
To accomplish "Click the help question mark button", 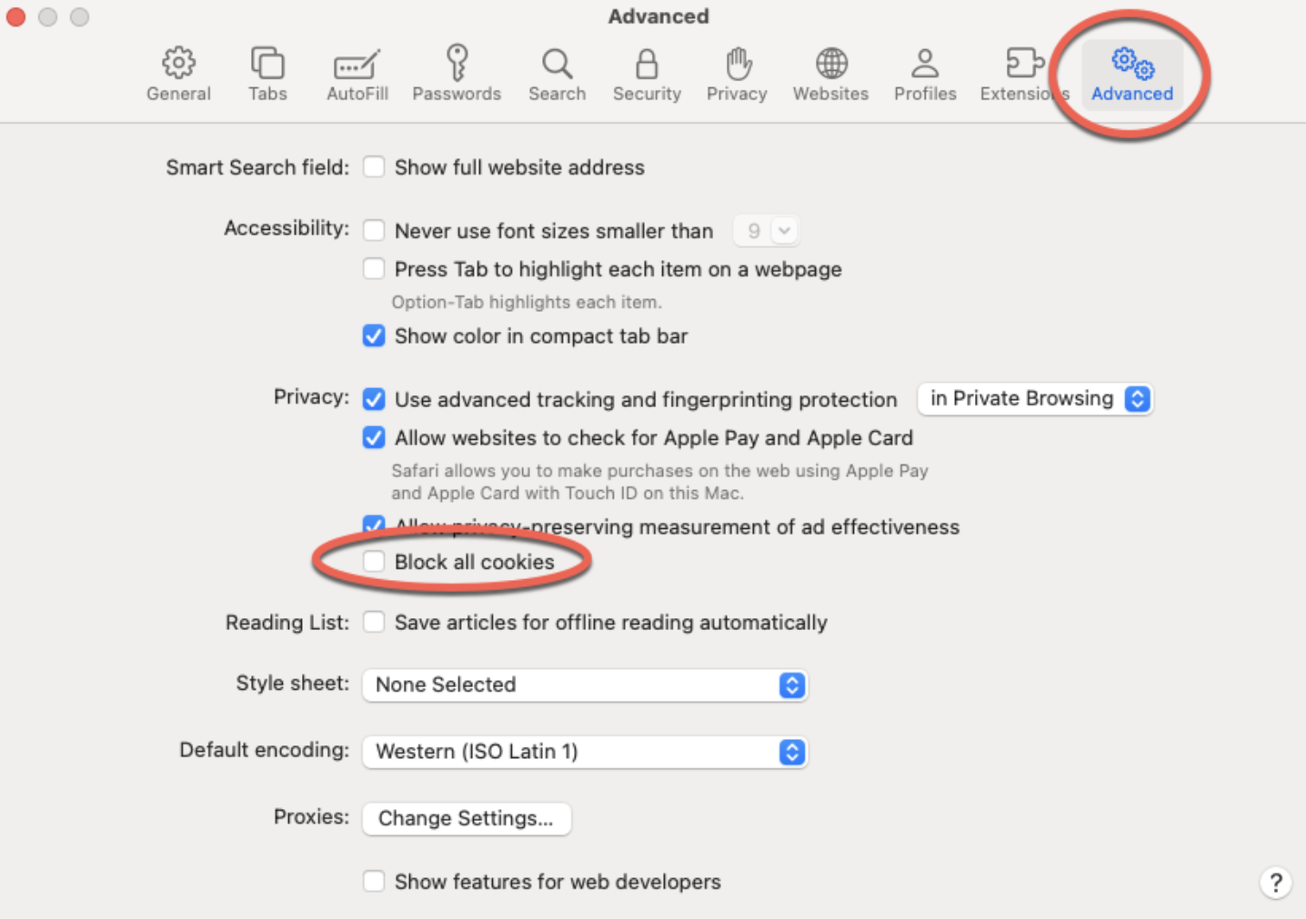I will coord(1275,883).
